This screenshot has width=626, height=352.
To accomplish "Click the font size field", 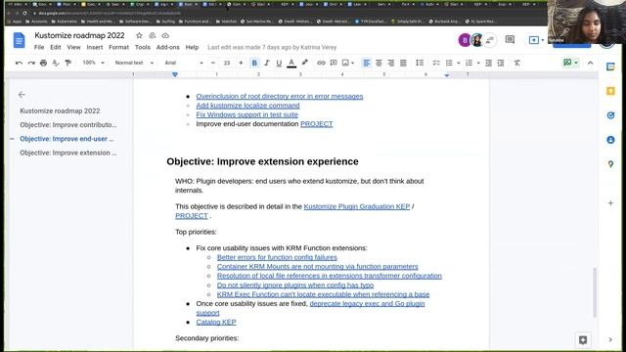I will coord(227,63).
